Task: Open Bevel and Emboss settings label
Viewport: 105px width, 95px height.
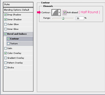Action: (17, 34)
